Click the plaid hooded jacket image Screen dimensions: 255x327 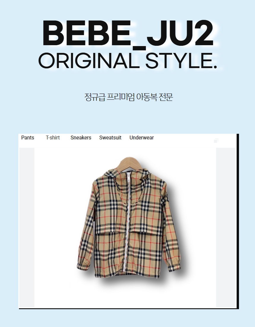click(x=129, y=217)
